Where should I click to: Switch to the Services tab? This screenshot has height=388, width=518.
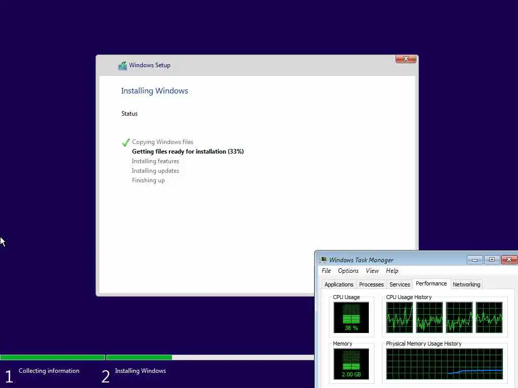(x=400, y=284)
